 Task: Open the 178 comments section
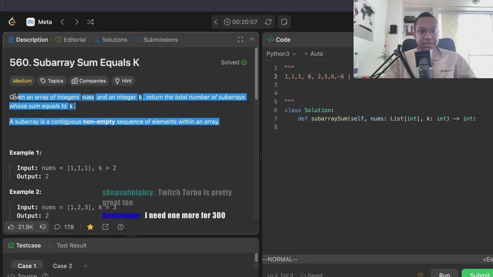pos(64,227)
